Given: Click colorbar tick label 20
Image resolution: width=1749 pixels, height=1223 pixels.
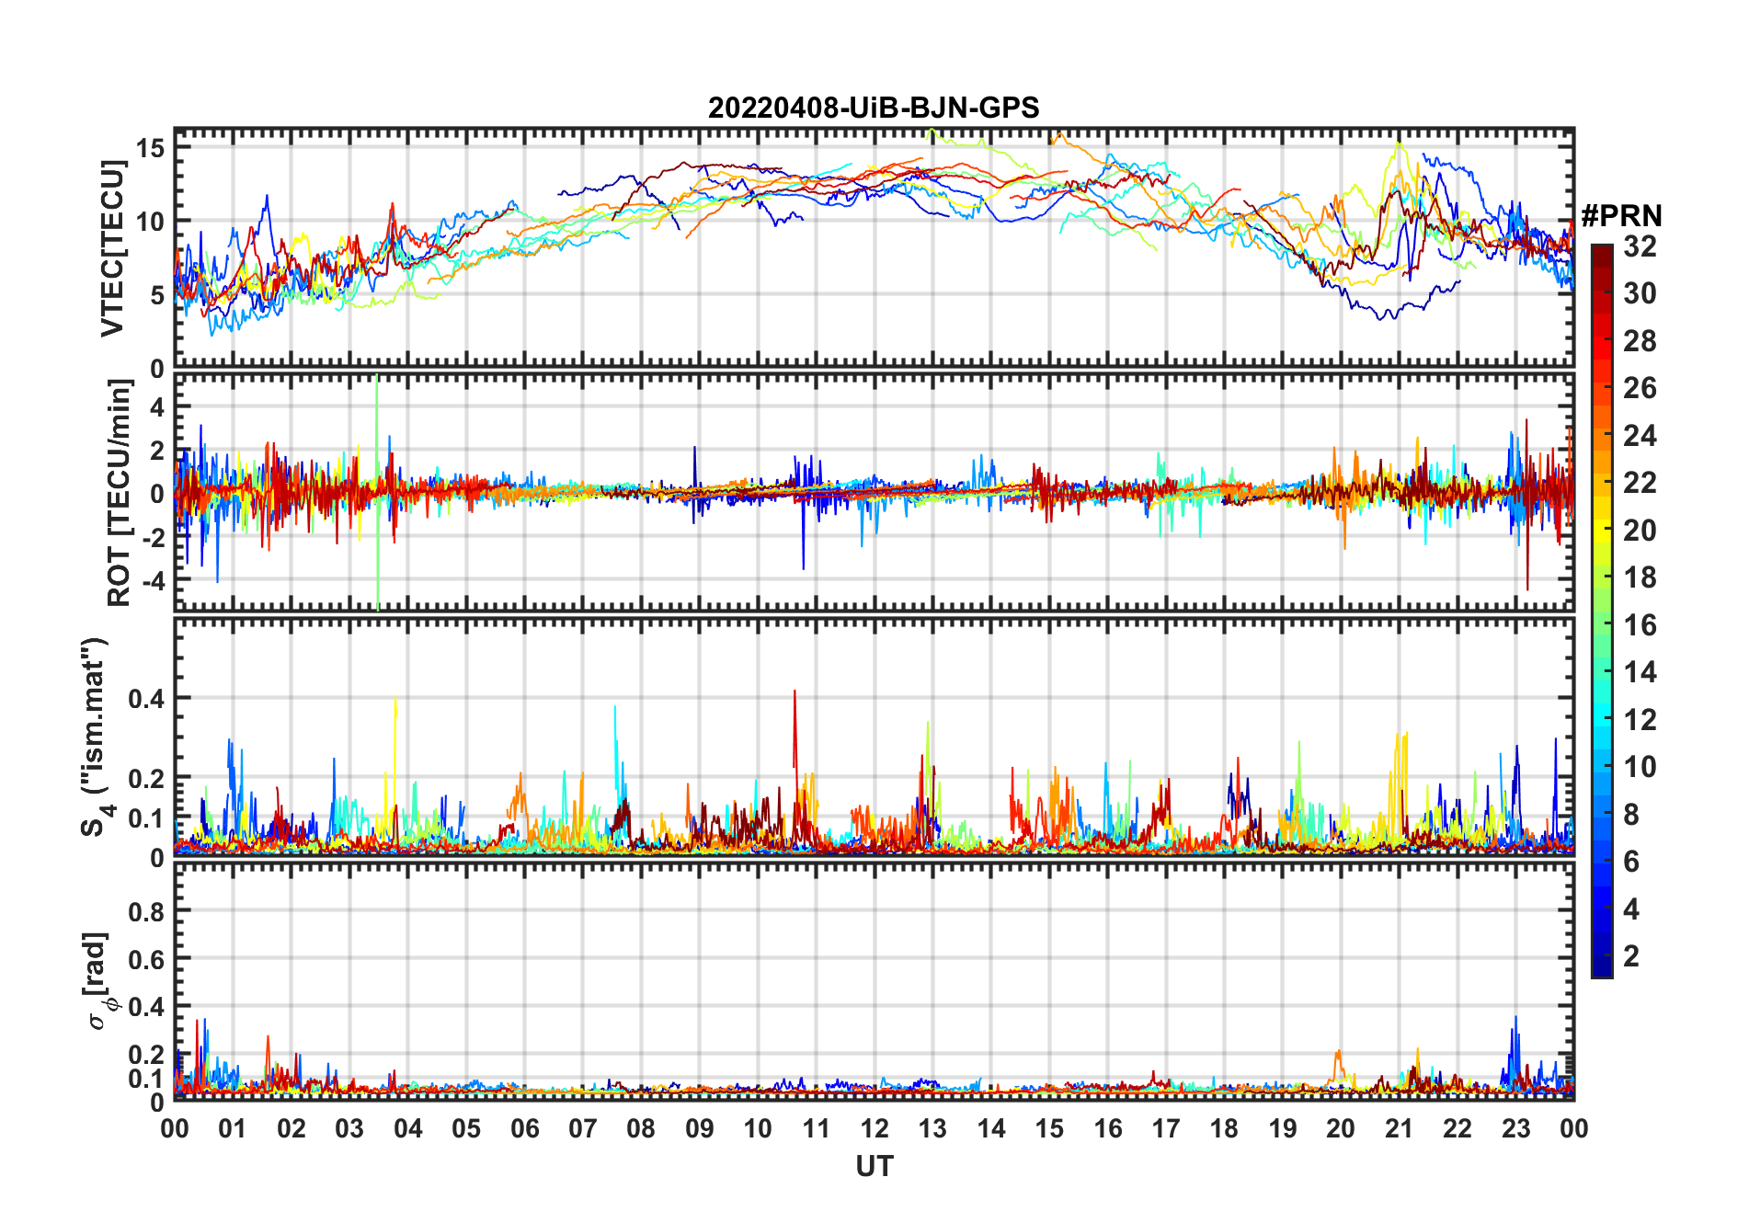Looking at the screenshot, I should pos(1640,531).
